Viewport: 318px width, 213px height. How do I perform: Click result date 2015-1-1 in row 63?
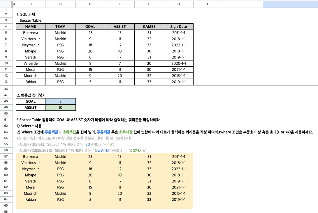[178, 193]
